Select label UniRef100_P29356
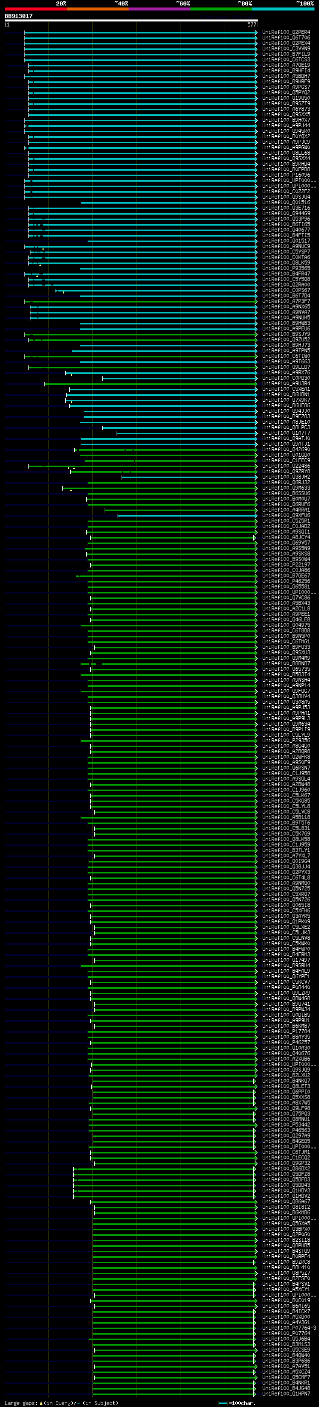 286,740
